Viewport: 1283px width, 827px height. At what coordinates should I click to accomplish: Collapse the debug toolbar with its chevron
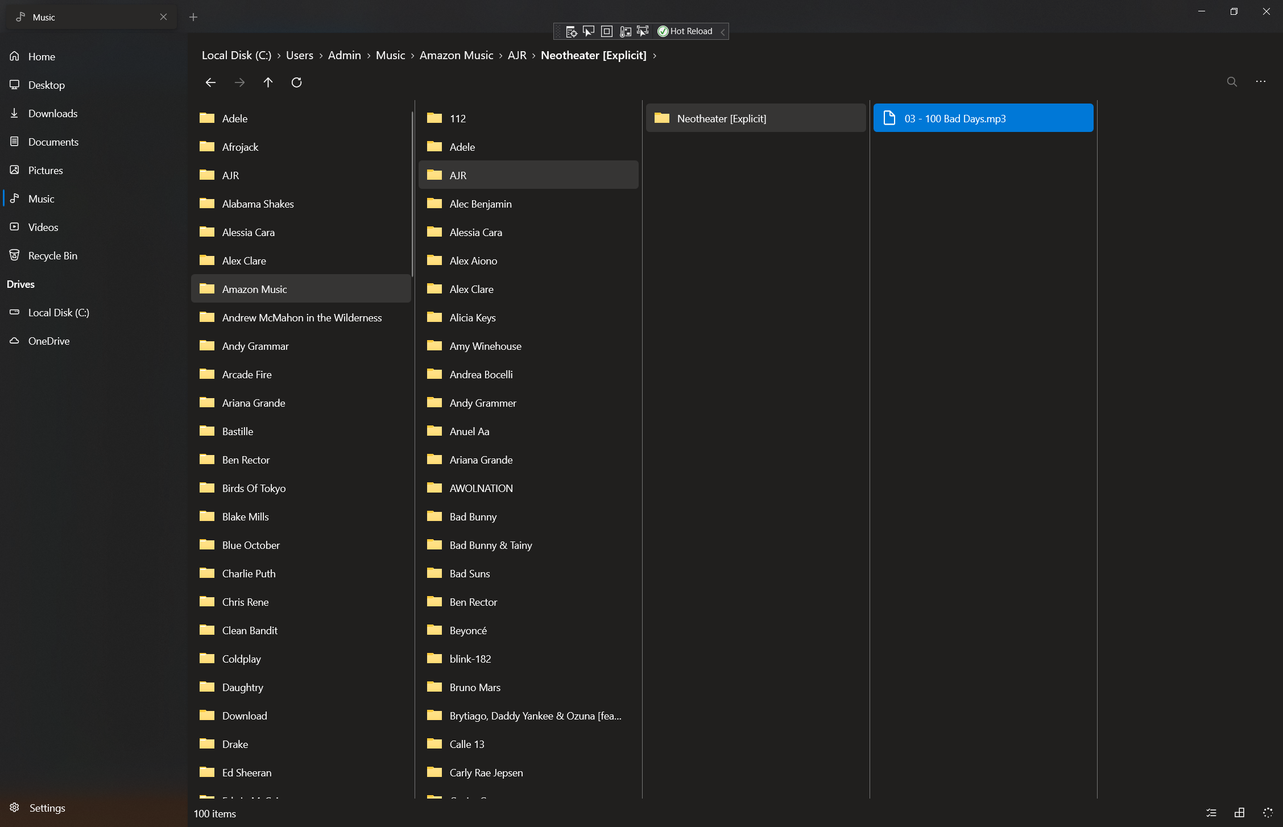pyautogui.click(x=722, y=31)
